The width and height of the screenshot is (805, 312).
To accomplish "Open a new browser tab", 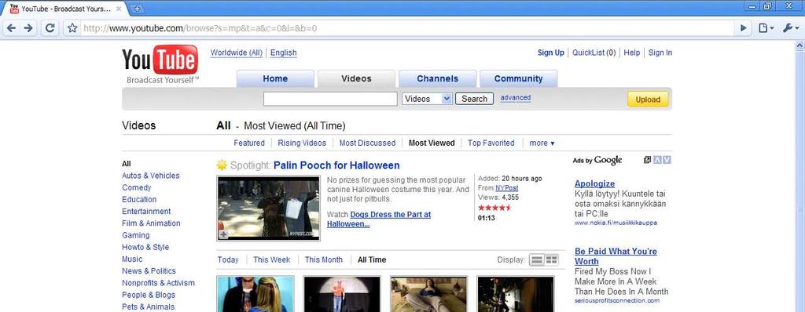I will click(x=137, y=9).
